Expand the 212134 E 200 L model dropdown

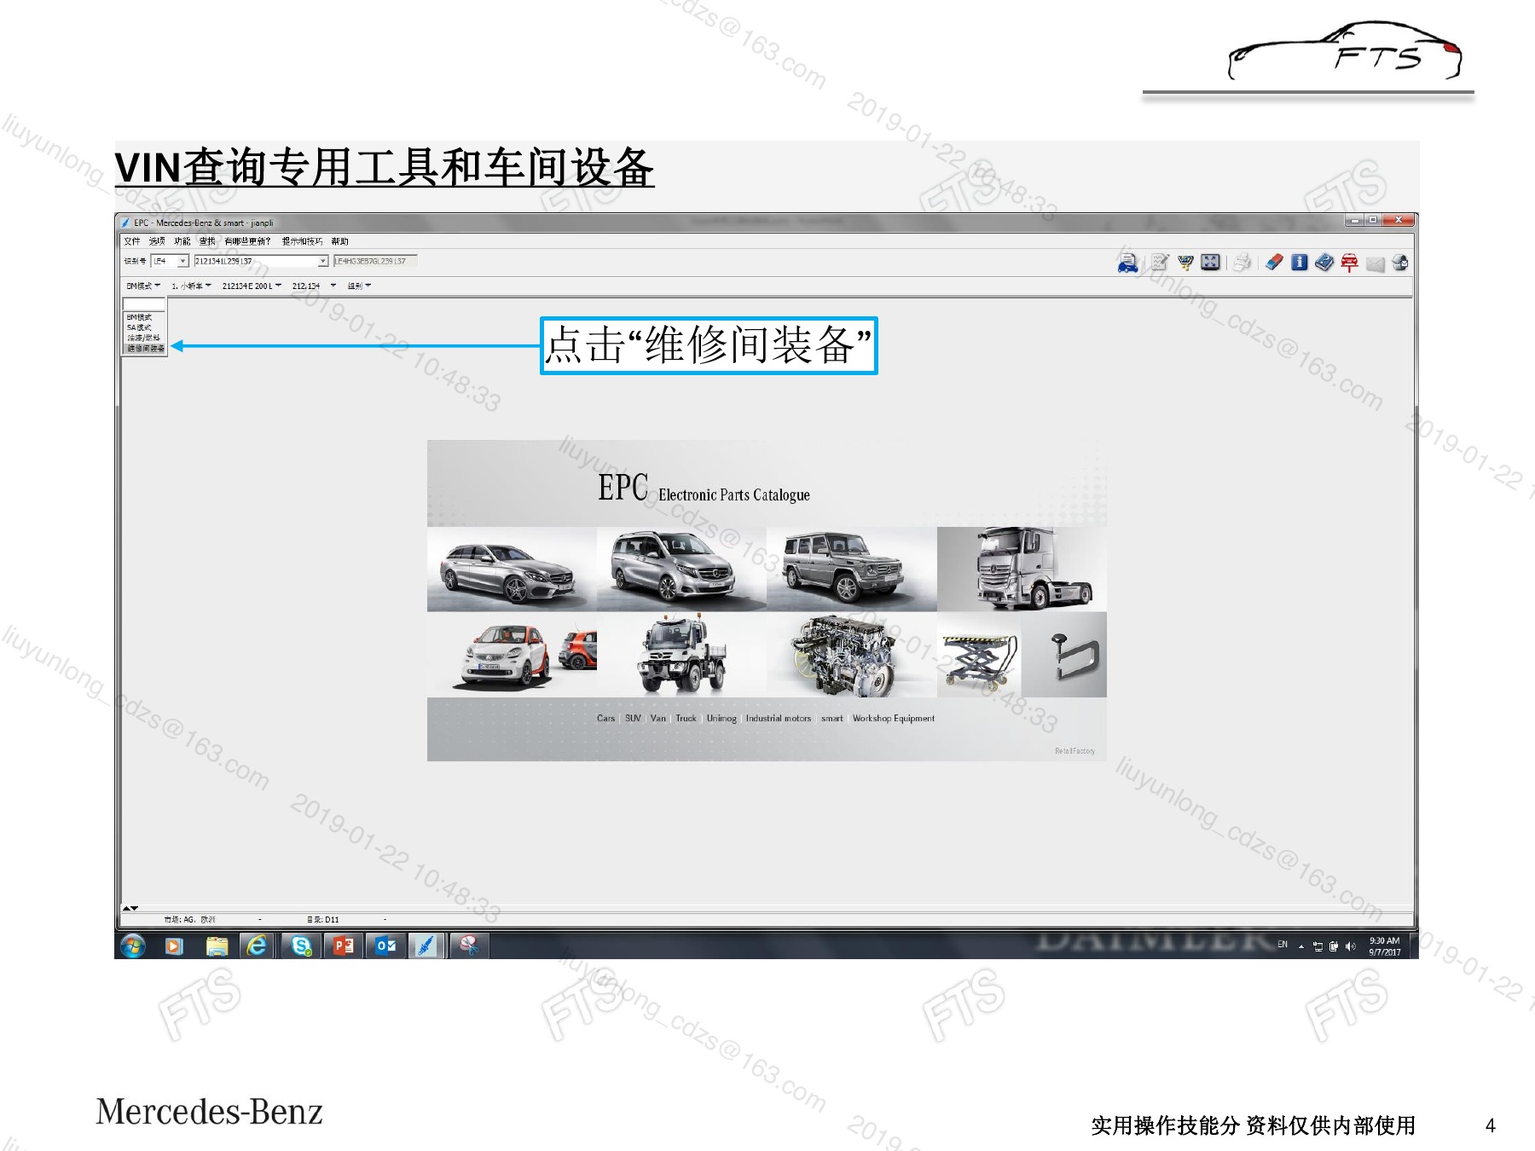(252, 286)
